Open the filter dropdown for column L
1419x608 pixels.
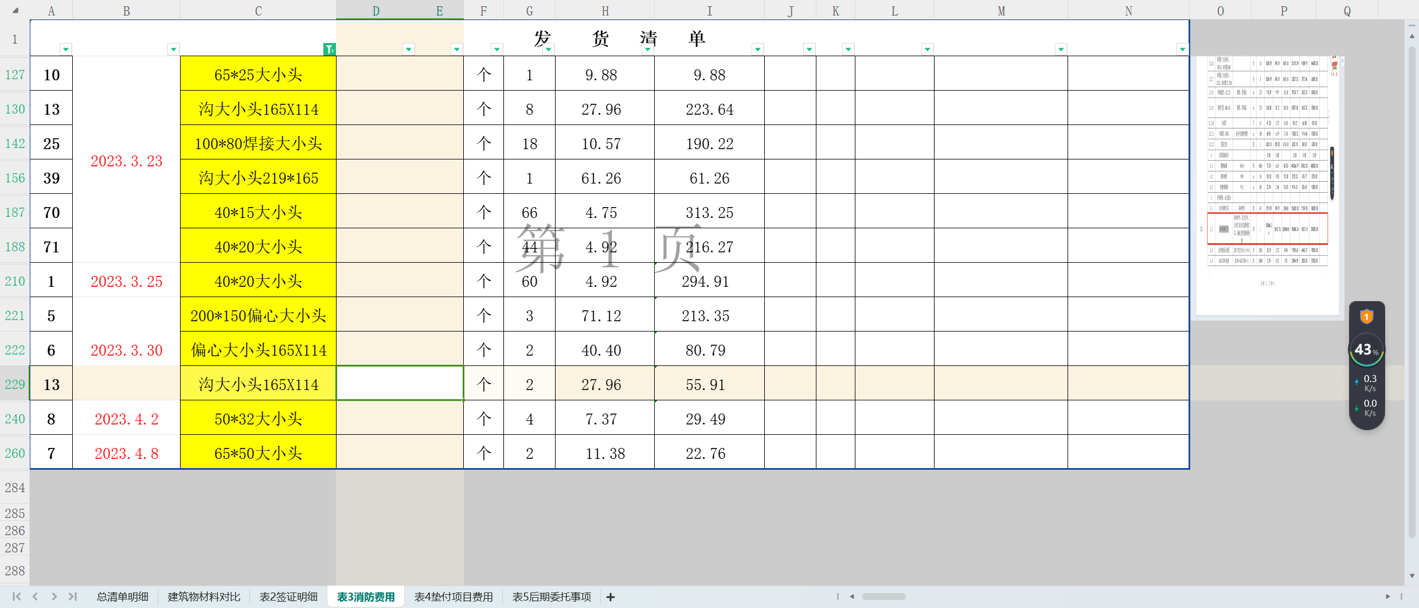tap(928, 49)
